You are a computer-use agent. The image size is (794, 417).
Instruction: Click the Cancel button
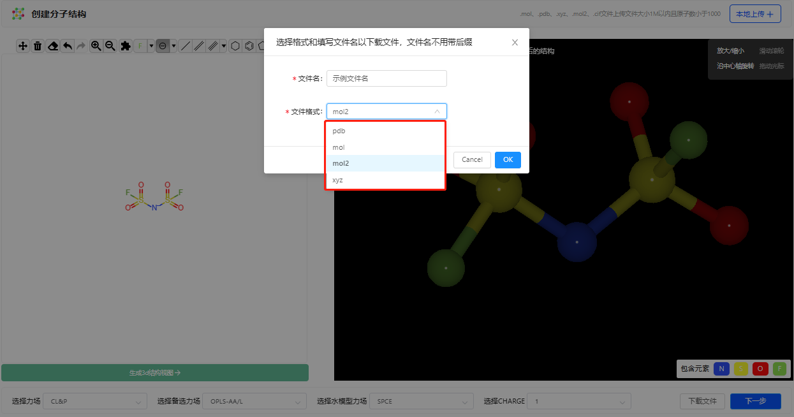point(472,159)
